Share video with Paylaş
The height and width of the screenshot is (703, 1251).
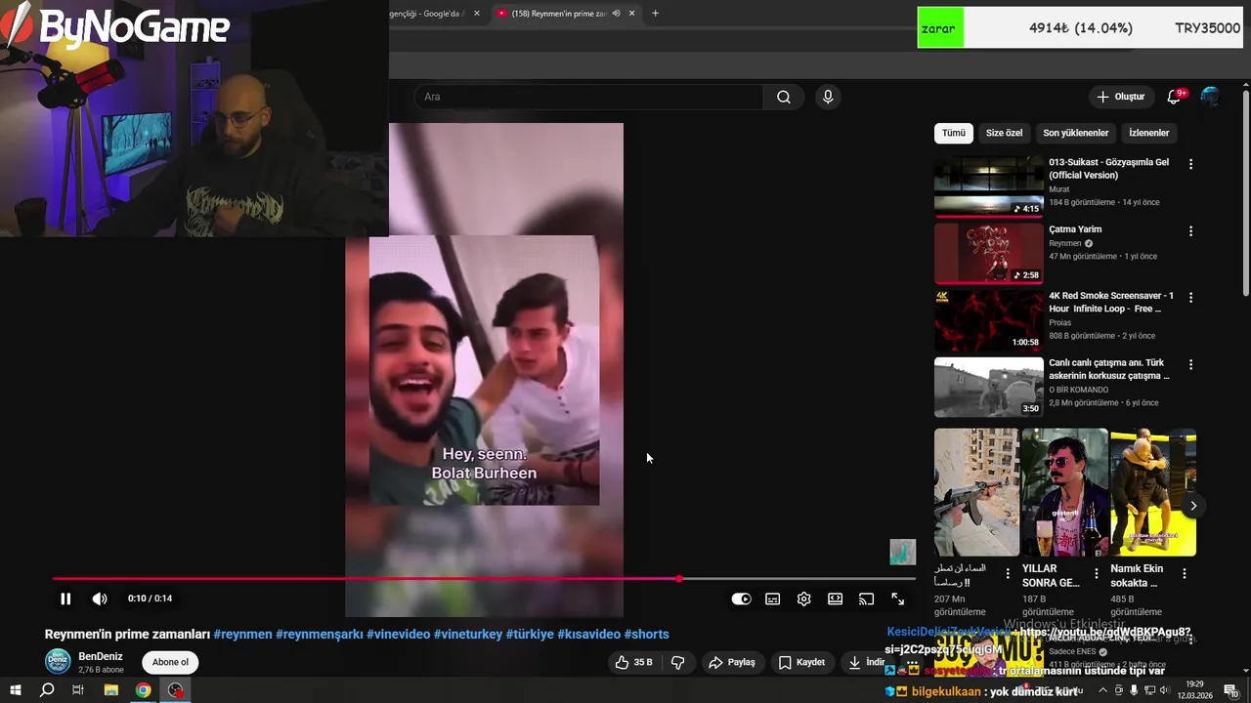[732, 662]
